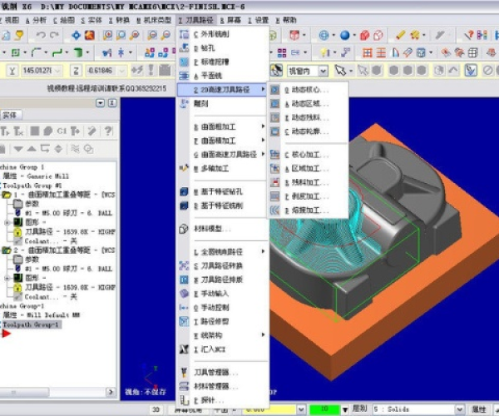The height and width of the screenshot is (416, 499).
Task: Open the 屏幕 menu in menu bar
Action: coord(234,19)
